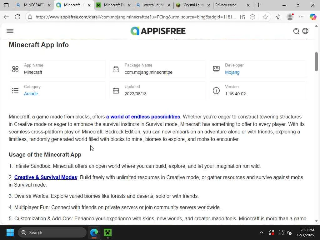Click Microsoft Edge taskbar icon
Viewport: 320px width, 240px height.
point(94,232)
